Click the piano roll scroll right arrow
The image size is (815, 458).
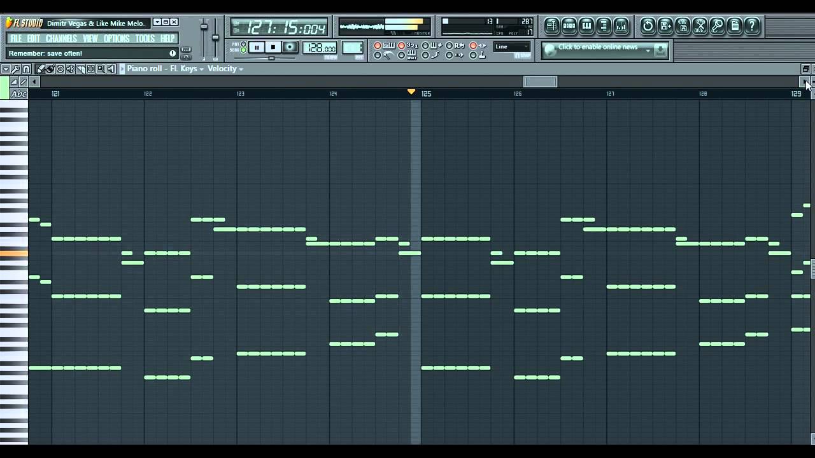[x=805, y=81]
